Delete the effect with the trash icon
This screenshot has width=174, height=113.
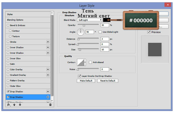coord(50,105)
